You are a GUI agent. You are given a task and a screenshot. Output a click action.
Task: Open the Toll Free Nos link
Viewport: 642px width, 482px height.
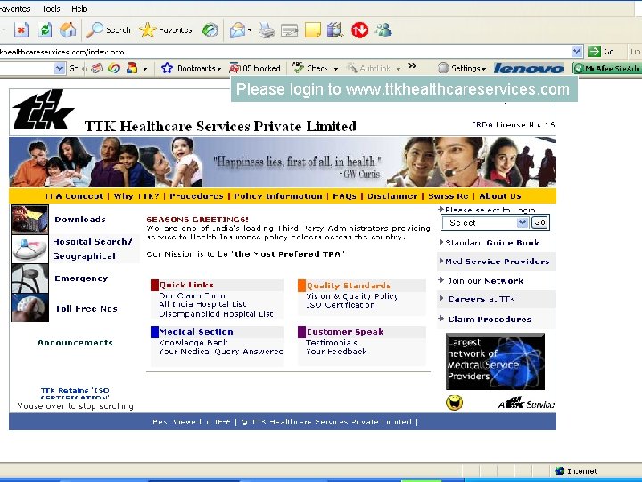86,309
